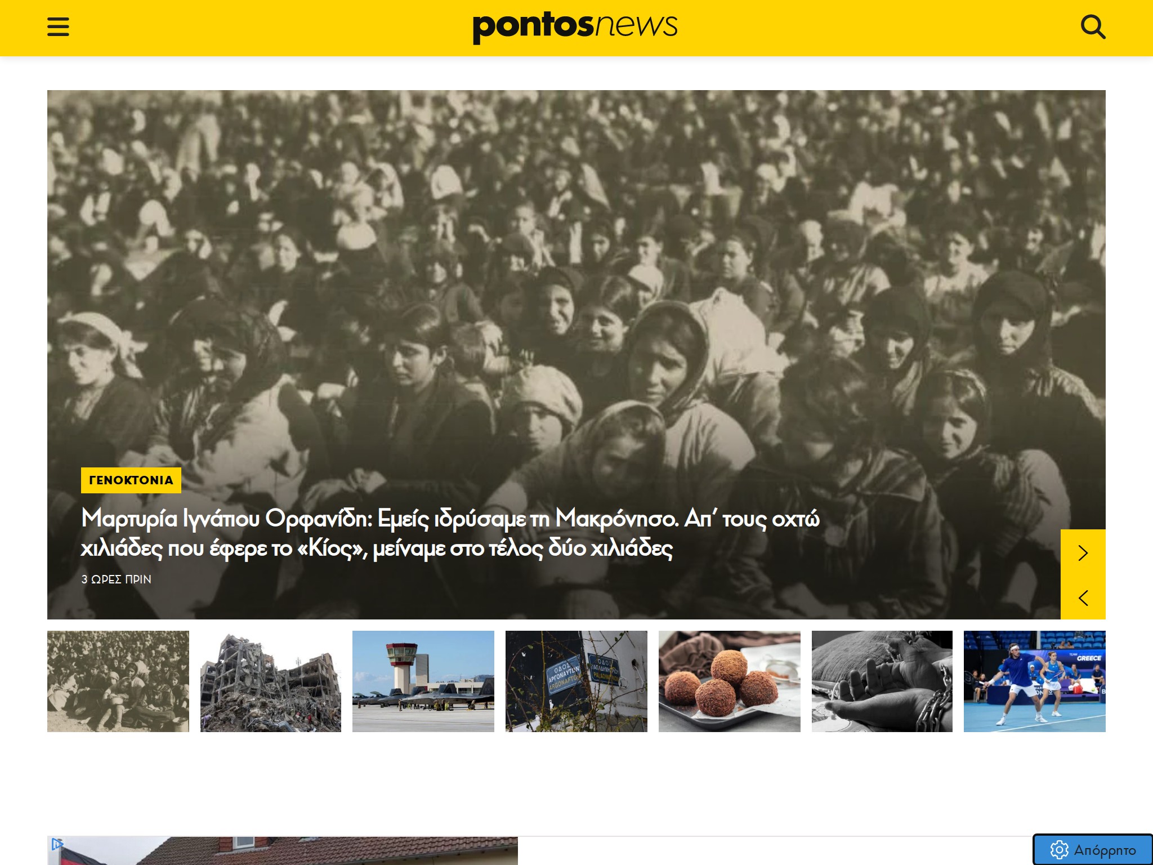This screenshot has height=865, width=1153.
Task: Open the ΓΕΝΟΚΤΟΝΙΑ category tag
Action: pos(131,480)
